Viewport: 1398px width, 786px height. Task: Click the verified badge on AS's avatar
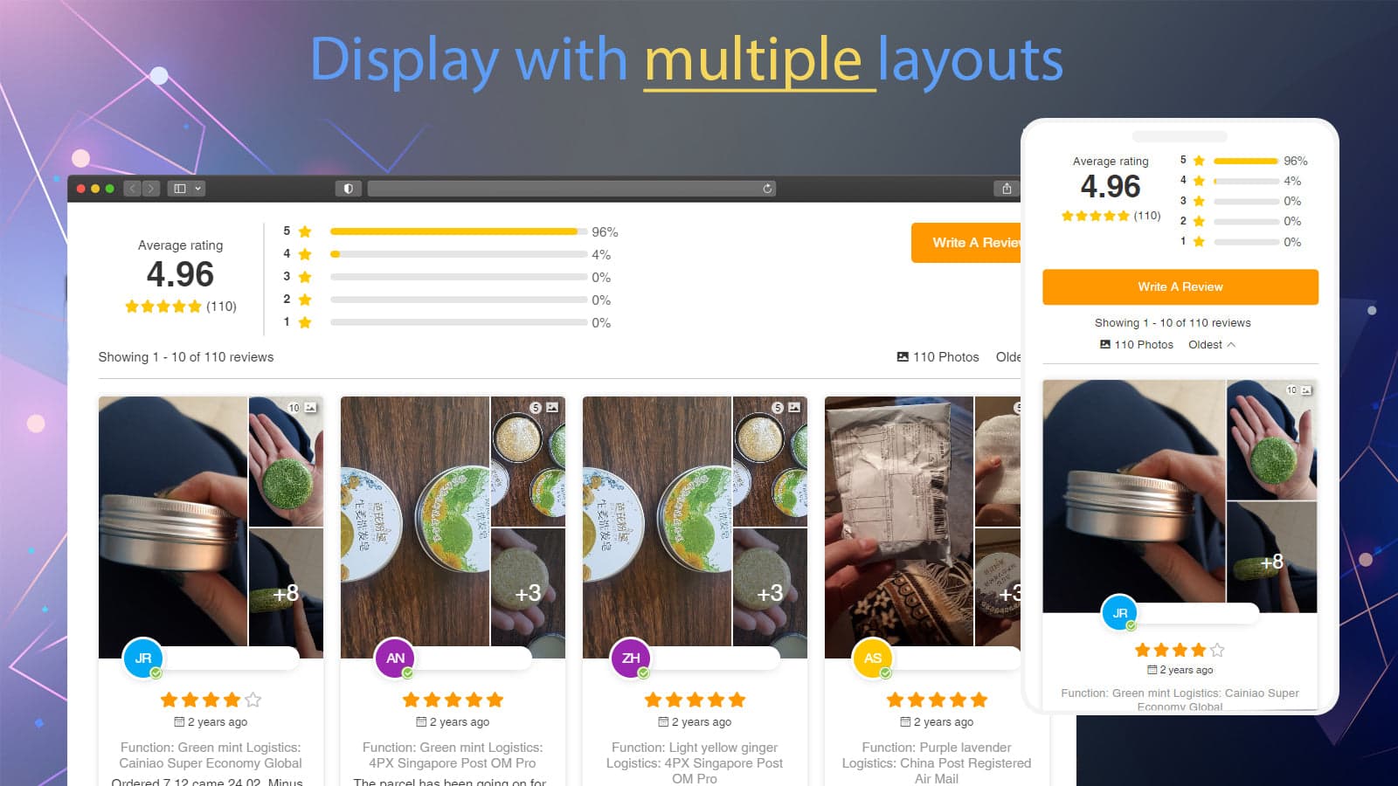[x=887, y=672]
